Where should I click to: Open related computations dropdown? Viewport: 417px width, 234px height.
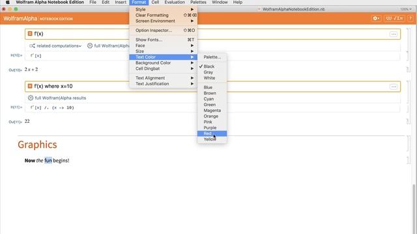(x=59, y=46)
